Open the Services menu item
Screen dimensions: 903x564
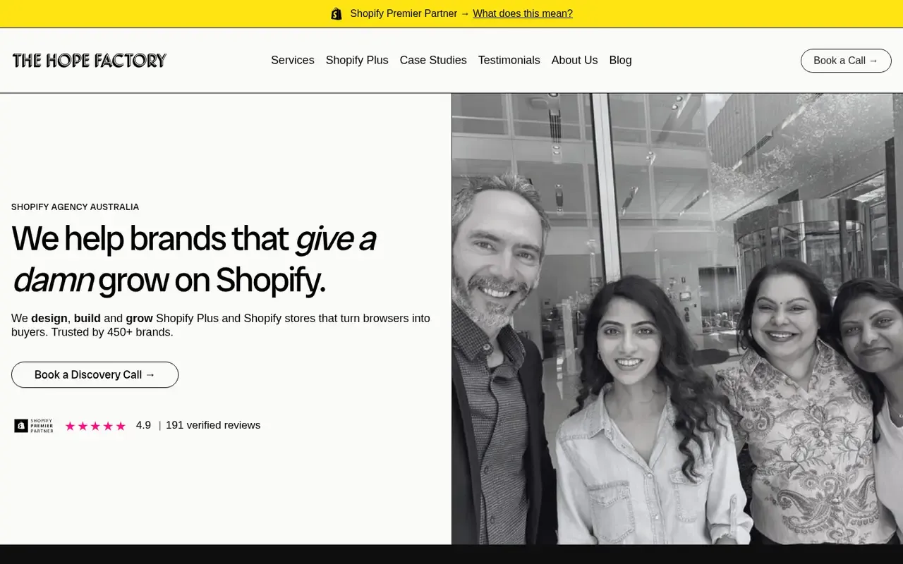tap(293, 61)
